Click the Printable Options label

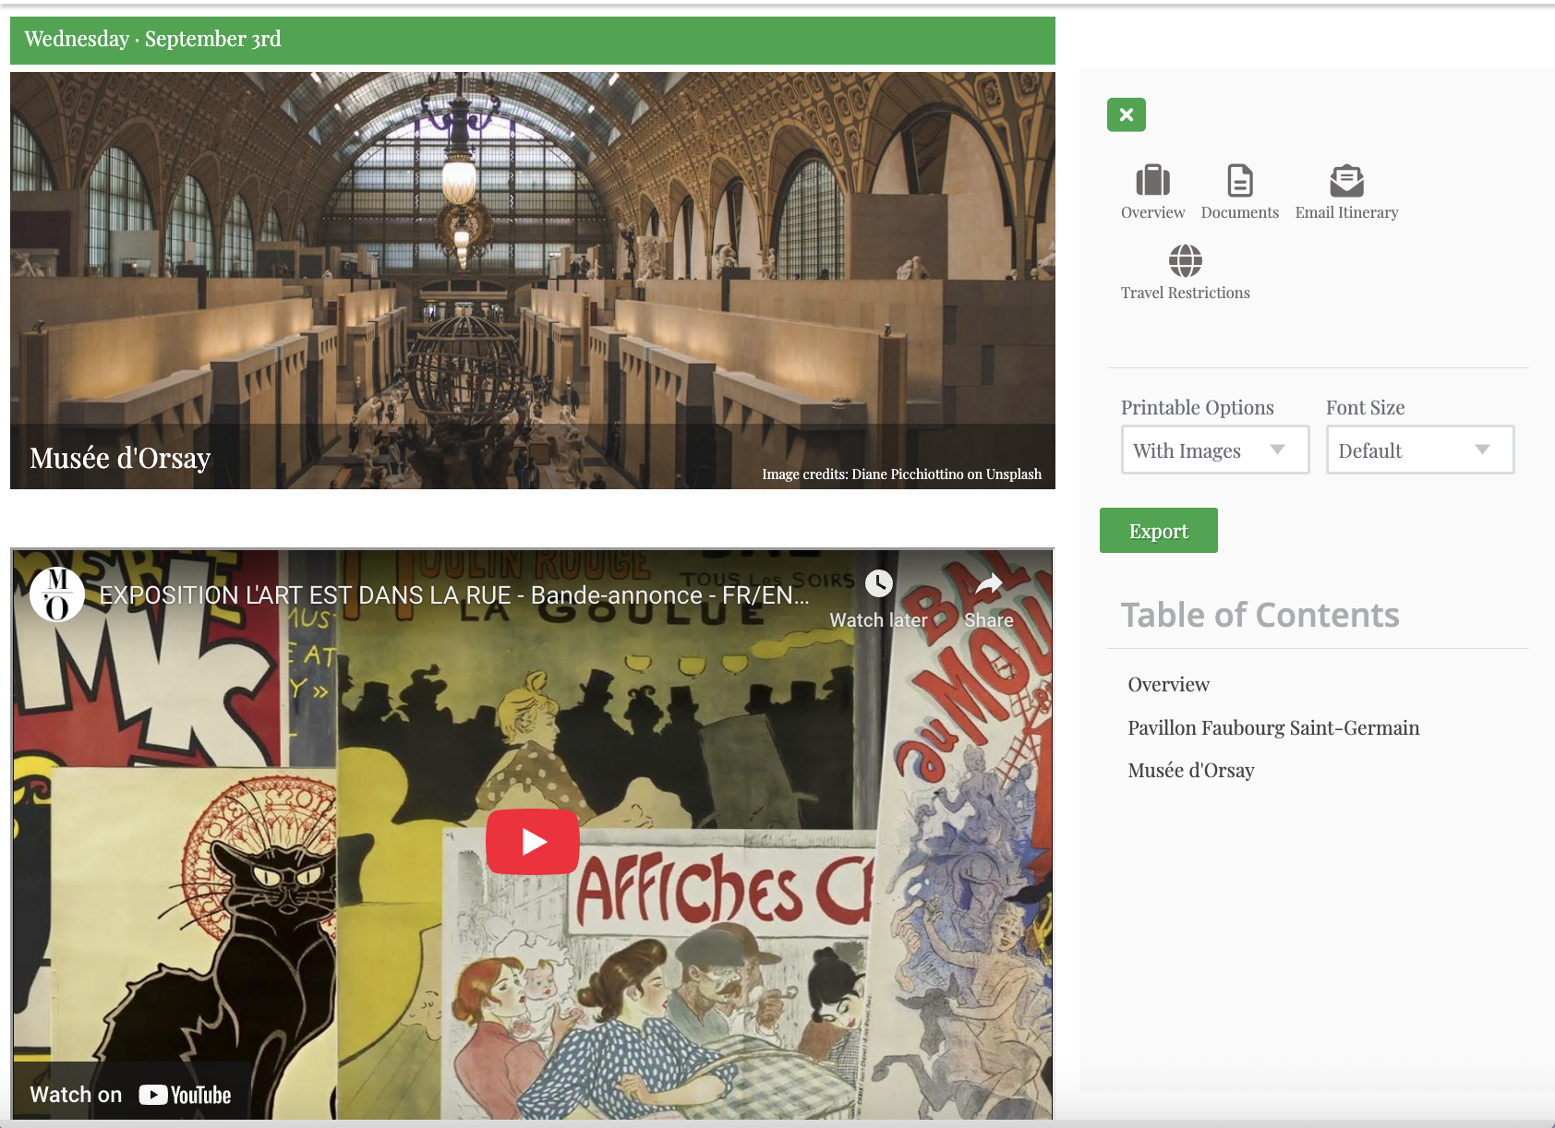coord(1197,407)
